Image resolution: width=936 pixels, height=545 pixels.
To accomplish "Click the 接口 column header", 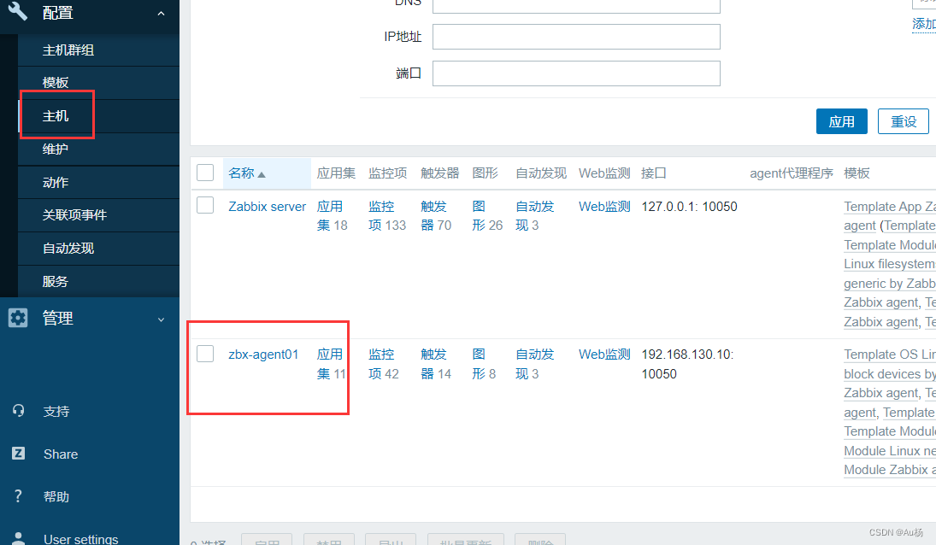I will click(653, 173).
